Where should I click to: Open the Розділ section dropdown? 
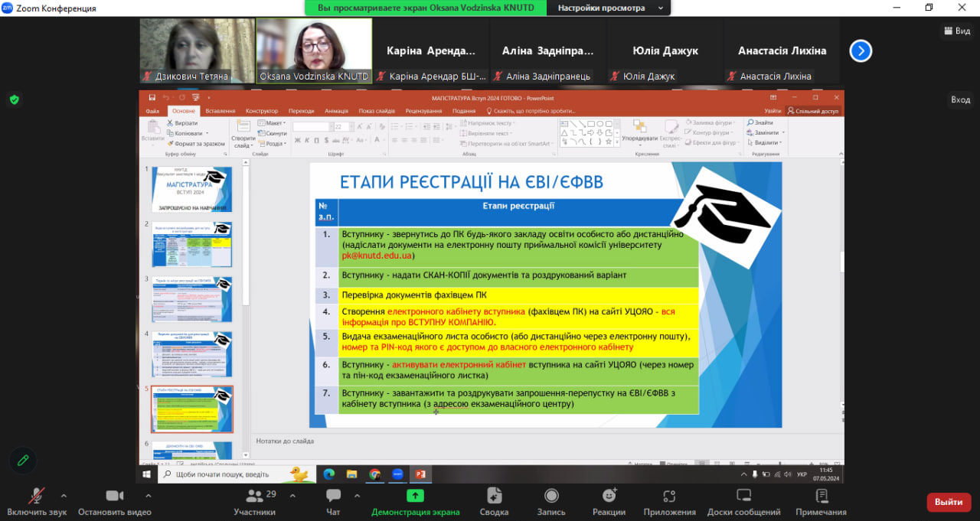273,143
